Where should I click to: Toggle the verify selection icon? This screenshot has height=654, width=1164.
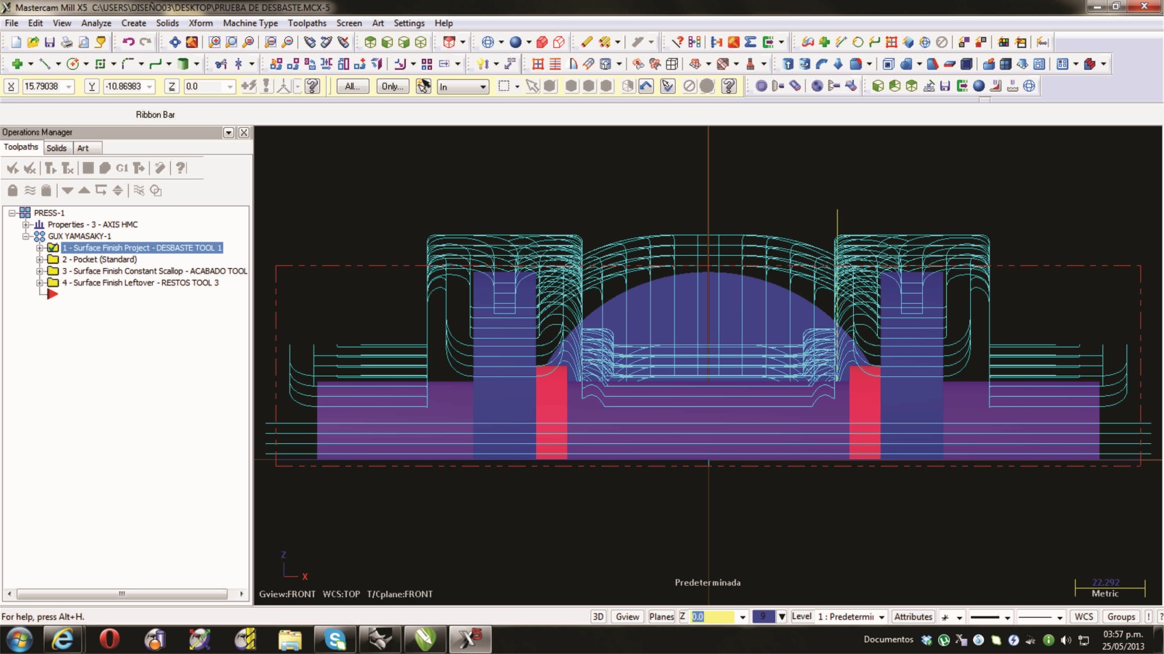point(668,86)
